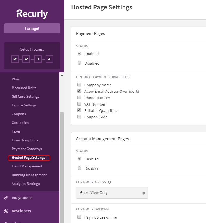Select Disabled for Account Management Pages

pyautogui.click(x=79, y=168)
